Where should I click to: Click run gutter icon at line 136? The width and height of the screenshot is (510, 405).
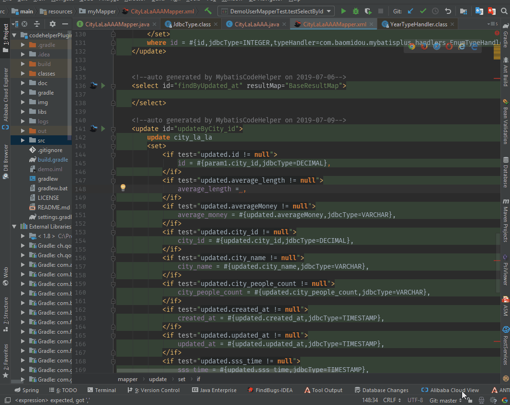point(103,86)
